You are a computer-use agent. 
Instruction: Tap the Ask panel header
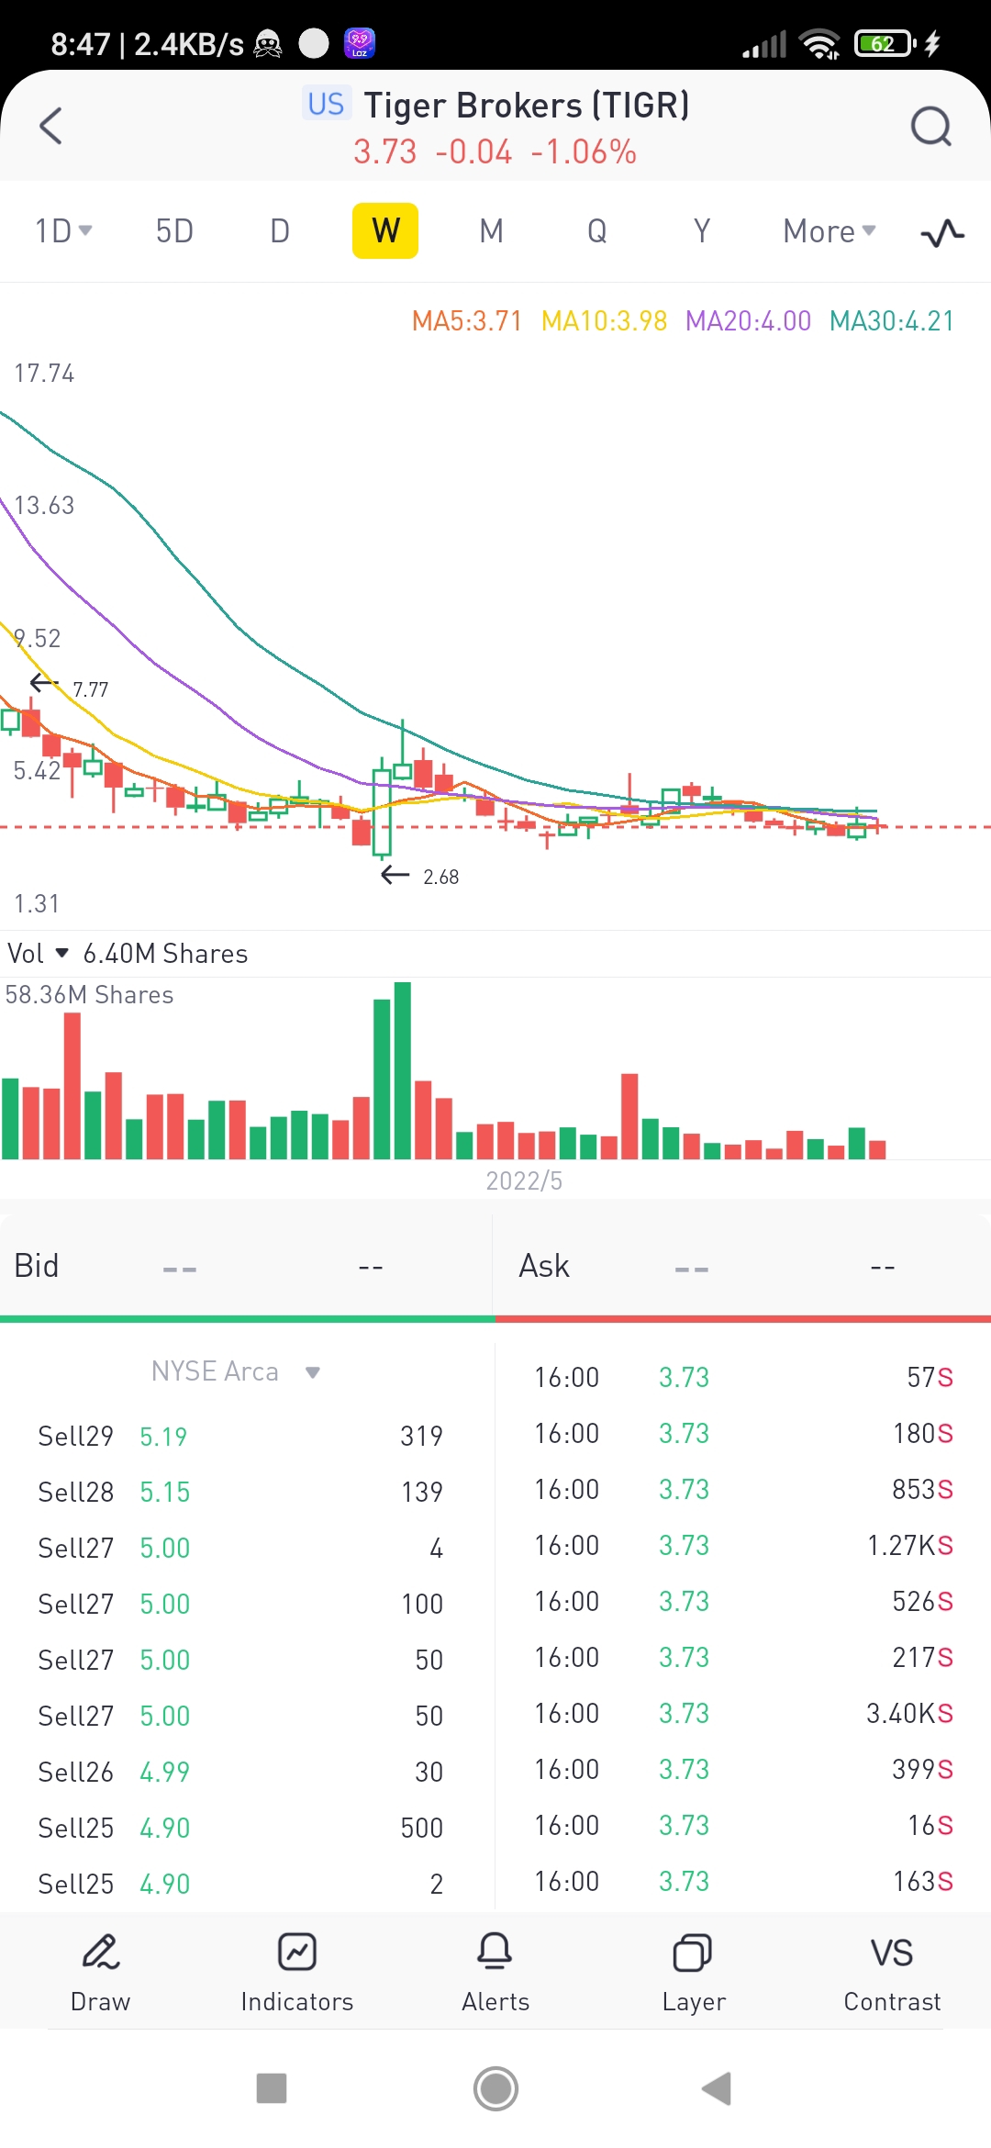pyautogui.click(x=743, y=1266)
